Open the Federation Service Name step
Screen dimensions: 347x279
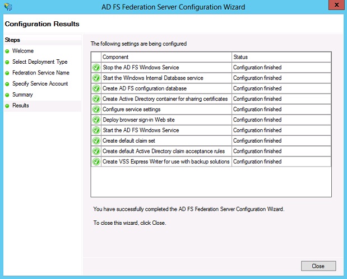pos(41,73)
